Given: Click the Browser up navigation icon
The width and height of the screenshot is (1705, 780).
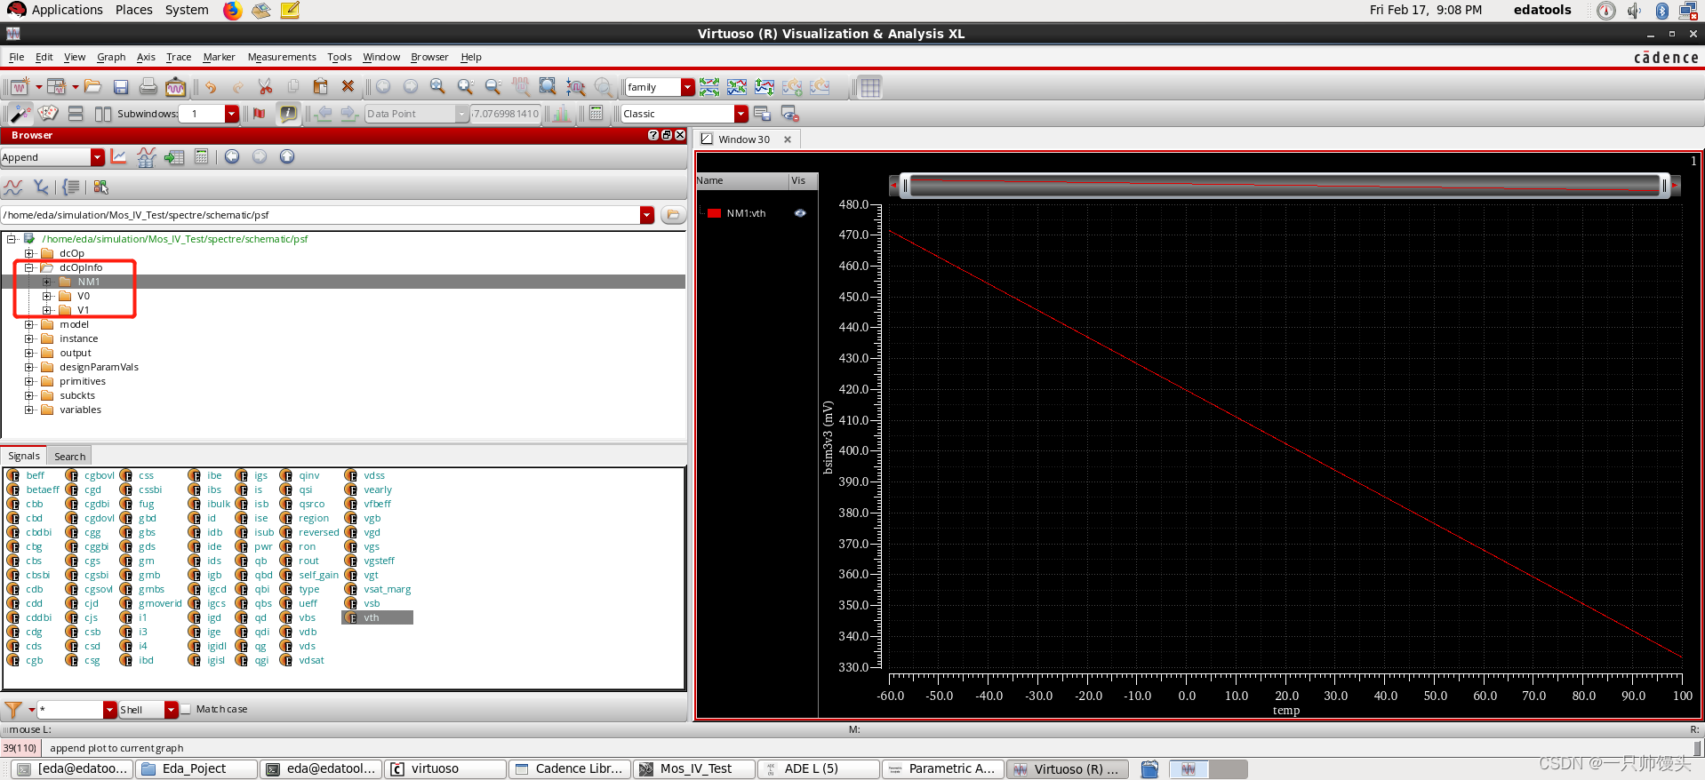Looking at the screenshot, I should tap(287, 157).
